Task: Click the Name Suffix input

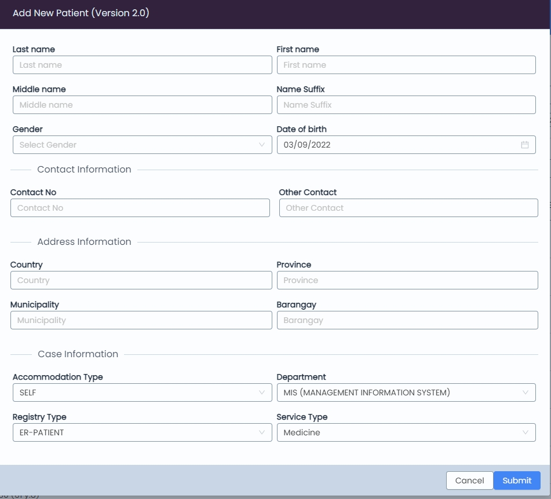Action: tap(406, 105)
